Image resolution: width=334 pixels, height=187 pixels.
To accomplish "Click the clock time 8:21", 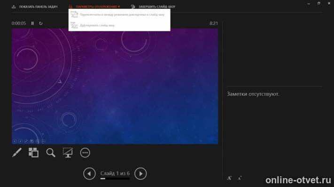I will [214, 23].
